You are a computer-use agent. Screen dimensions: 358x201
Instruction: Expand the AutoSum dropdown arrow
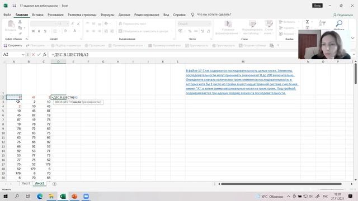pyautogui.click(x=312, y=22)
